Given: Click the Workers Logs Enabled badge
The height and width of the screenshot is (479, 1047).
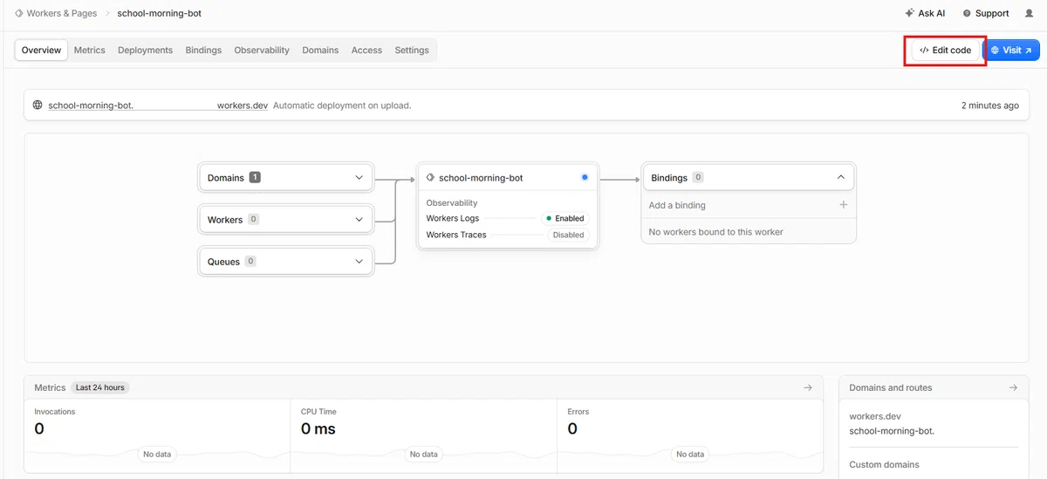Looking at the screenshot, I should [565, 218].
